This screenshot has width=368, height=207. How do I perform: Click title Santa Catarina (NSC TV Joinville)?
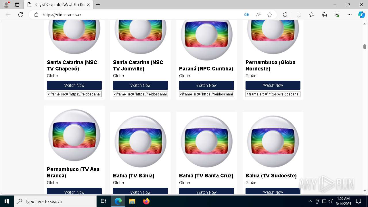click(138, 66)
